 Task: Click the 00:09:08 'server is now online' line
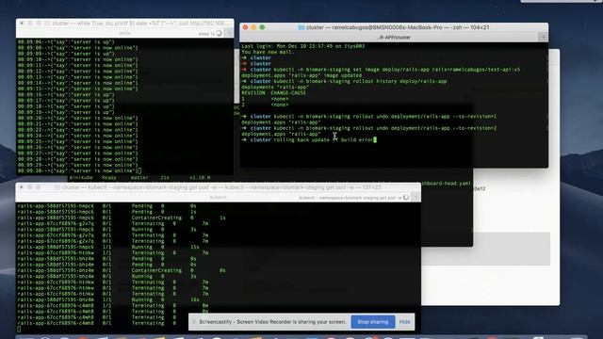tap(77, 48)
